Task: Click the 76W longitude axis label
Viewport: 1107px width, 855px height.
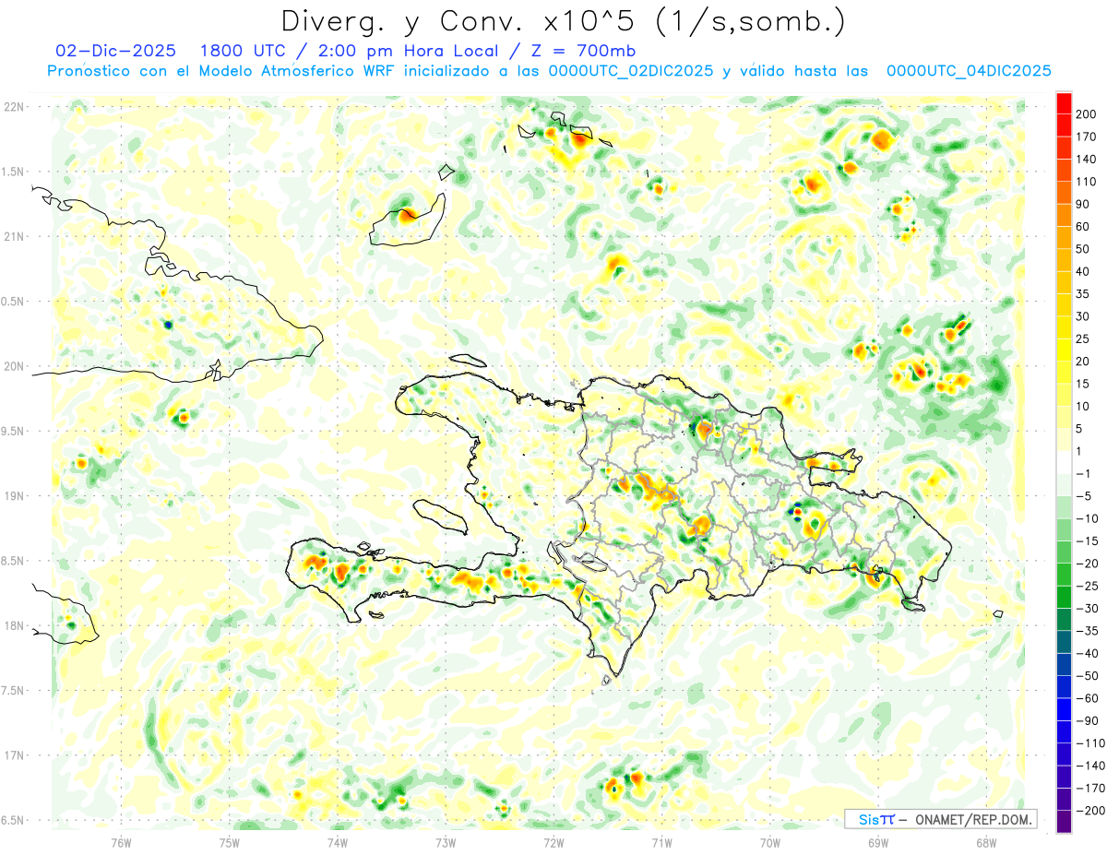Action: tap(121, 841)
